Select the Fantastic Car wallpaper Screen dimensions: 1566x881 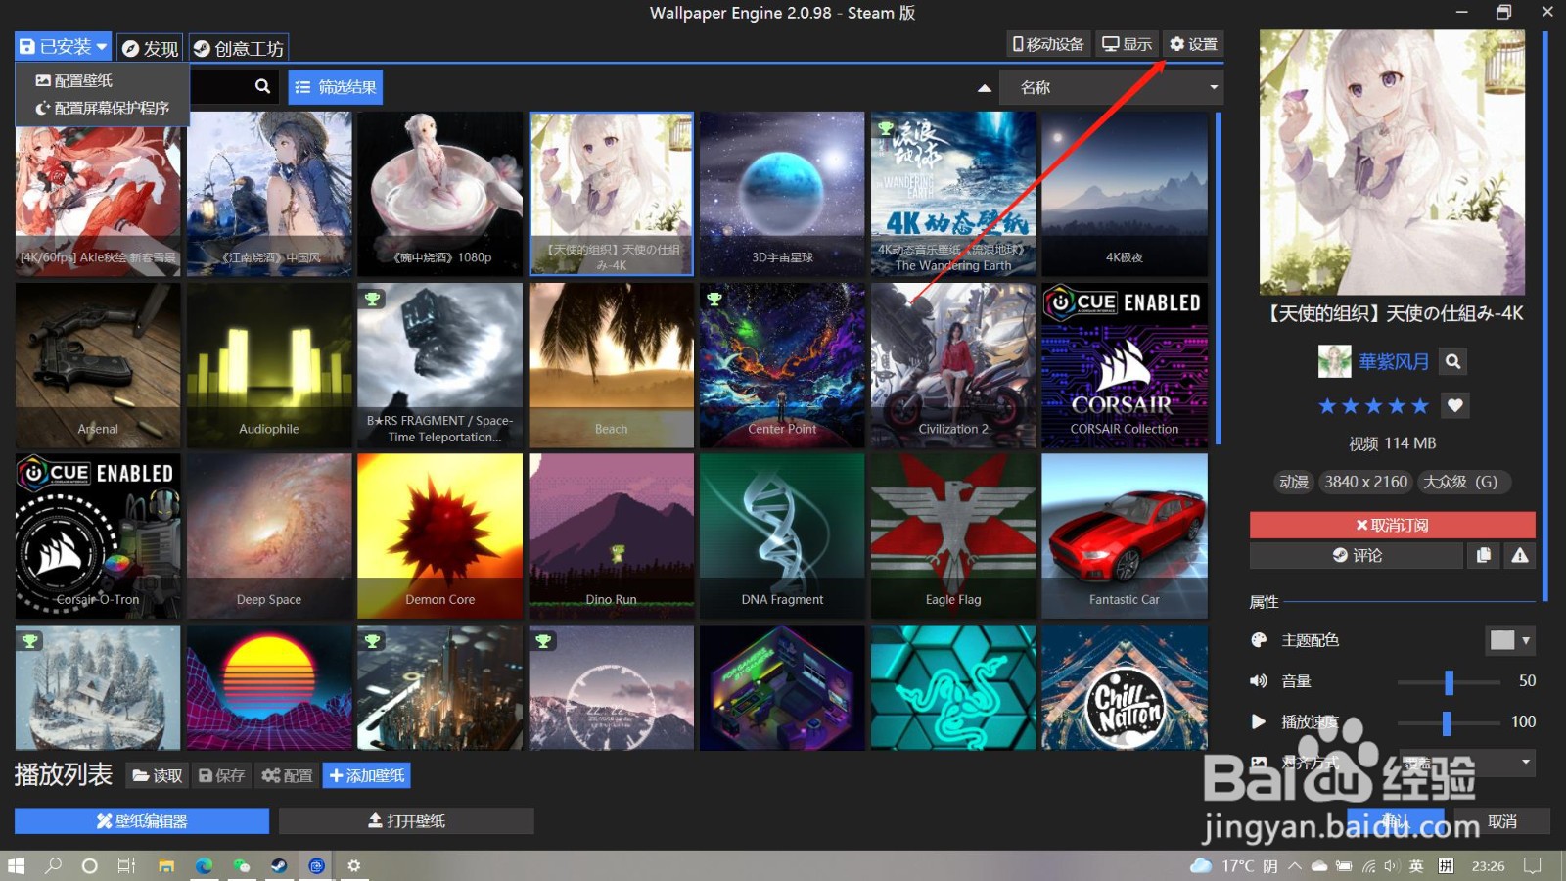coord(1125,535)
